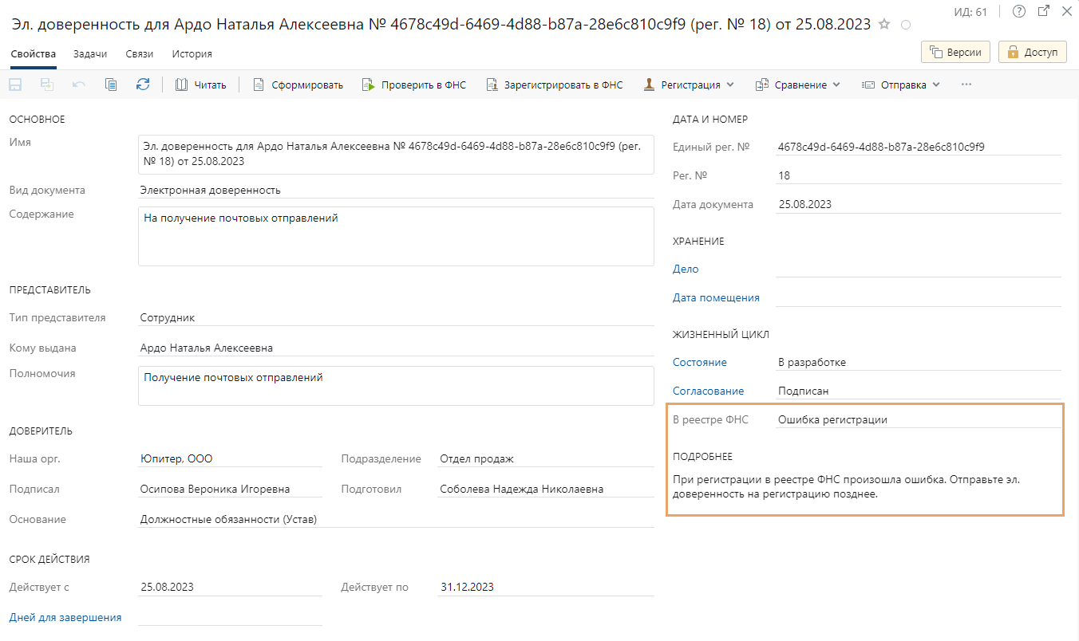Click the Кому выдана field
The height and width of the screenshot is (641, 1079).
point(396,348)
